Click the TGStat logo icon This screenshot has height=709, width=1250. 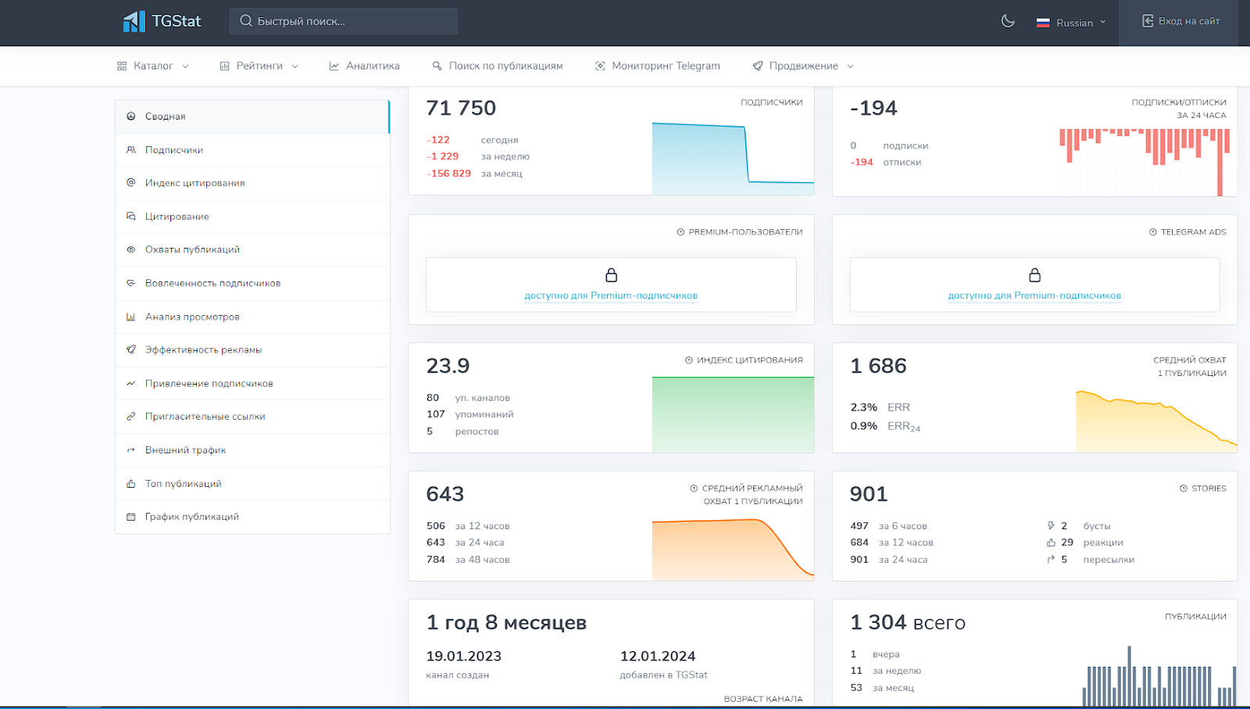134,22
